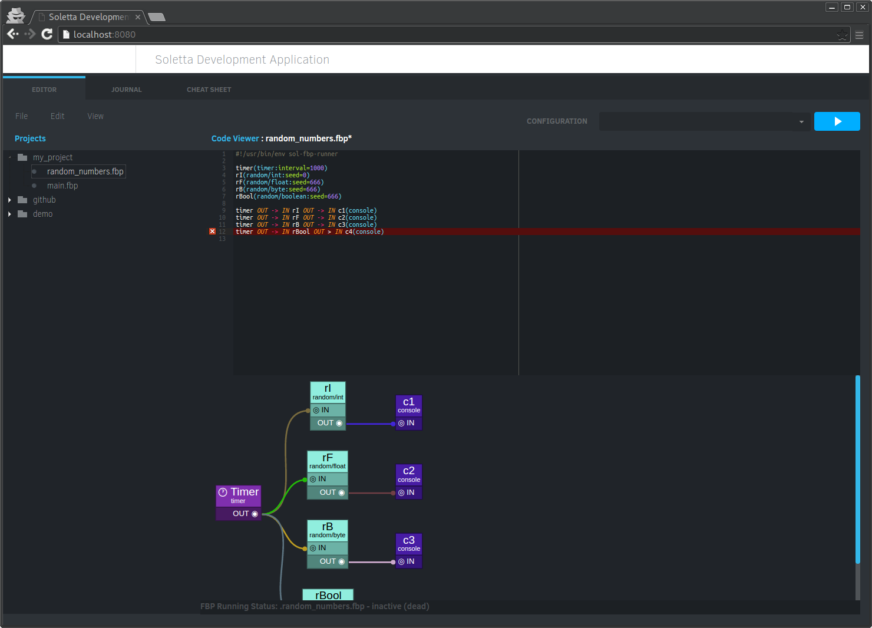Click the my_project folder icon
The image size is (872, 628).
(x=22, y=157)
